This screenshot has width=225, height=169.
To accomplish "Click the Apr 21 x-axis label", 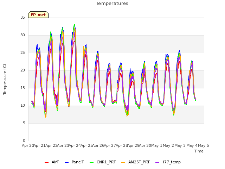I will click(40, 145).
